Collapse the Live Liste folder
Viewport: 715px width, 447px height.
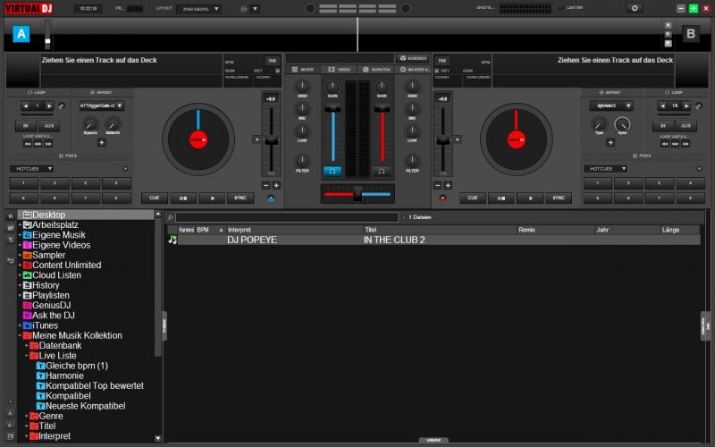point(27,356)
